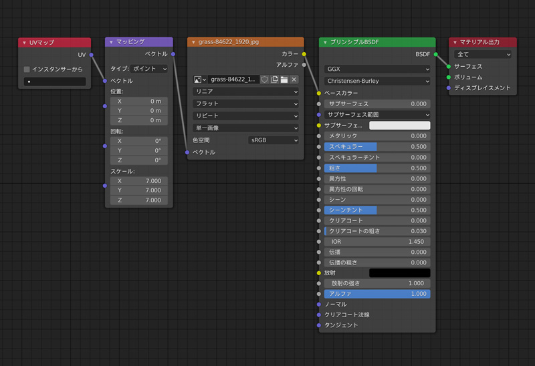The image size is (535, 366).
Task: Open the image datablock browse icon
Action: point(200,79)
